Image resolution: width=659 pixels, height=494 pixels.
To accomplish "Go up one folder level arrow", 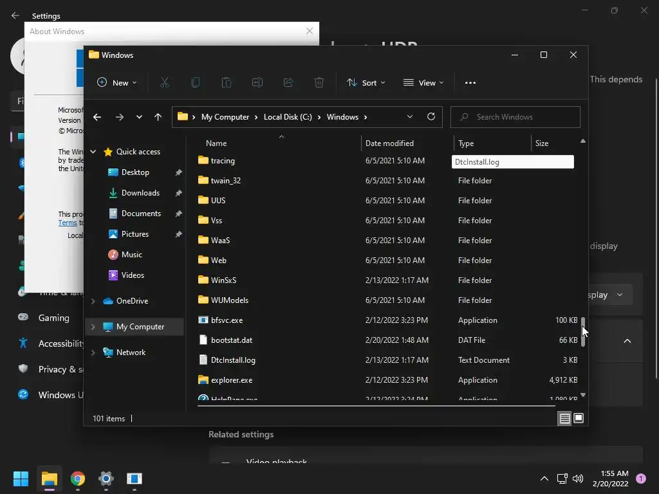I will pyautogui.click(x=158, y=117).
